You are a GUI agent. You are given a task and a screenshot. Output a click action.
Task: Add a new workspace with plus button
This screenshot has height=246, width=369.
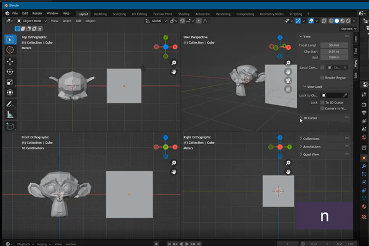[x=308, y=14]
